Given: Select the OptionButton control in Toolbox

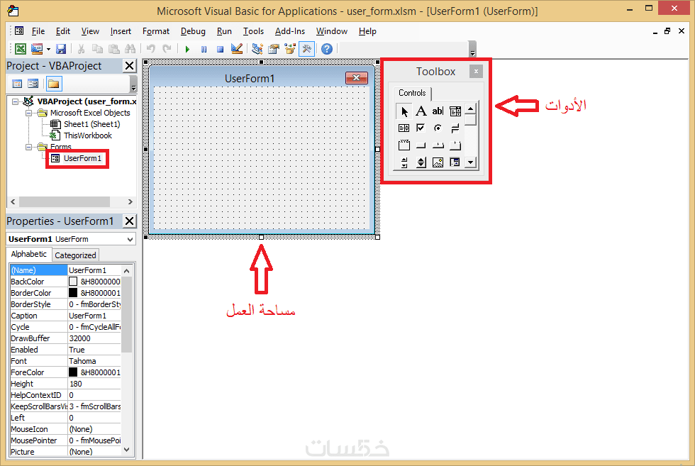Looking at the screenshot, I should [x=438, y=128].
